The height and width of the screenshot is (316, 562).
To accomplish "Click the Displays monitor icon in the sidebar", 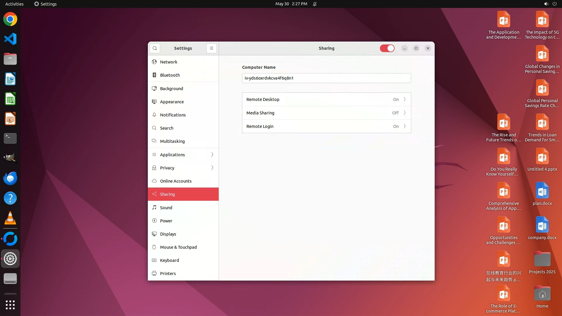I will 154,234.
